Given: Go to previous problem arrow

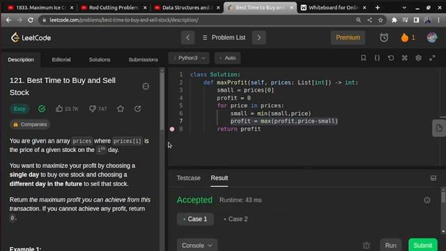Looking at the screenshot, I should click(187, 38).
